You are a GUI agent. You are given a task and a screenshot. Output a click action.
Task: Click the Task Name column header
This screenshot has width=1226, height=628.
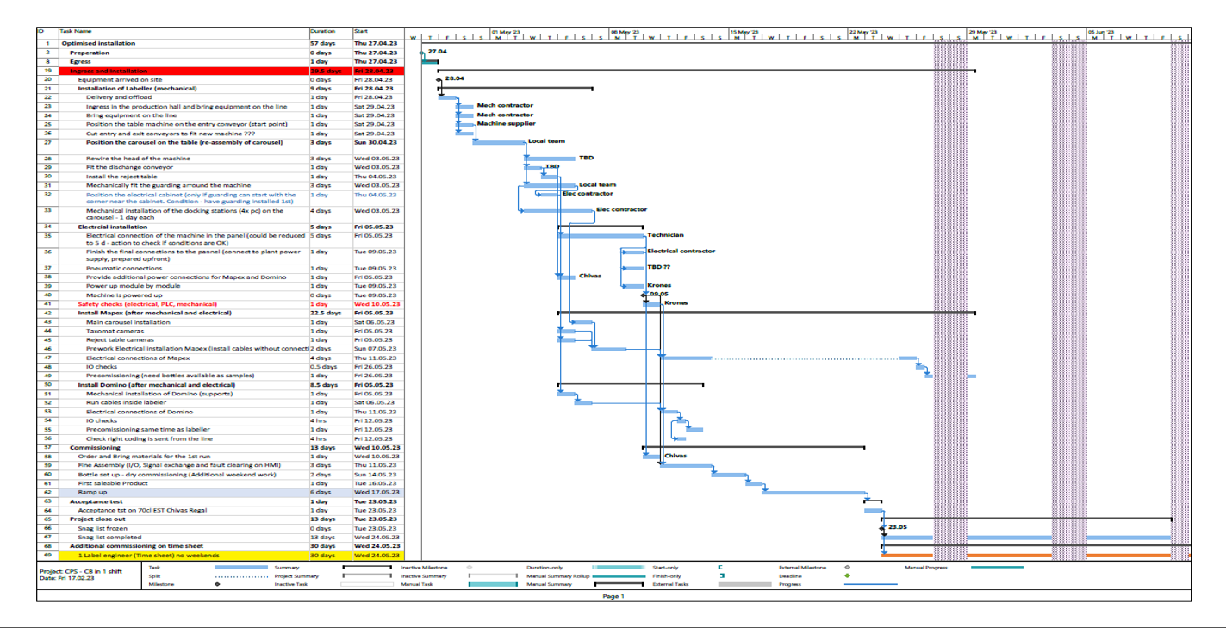[x=76, y=31]
